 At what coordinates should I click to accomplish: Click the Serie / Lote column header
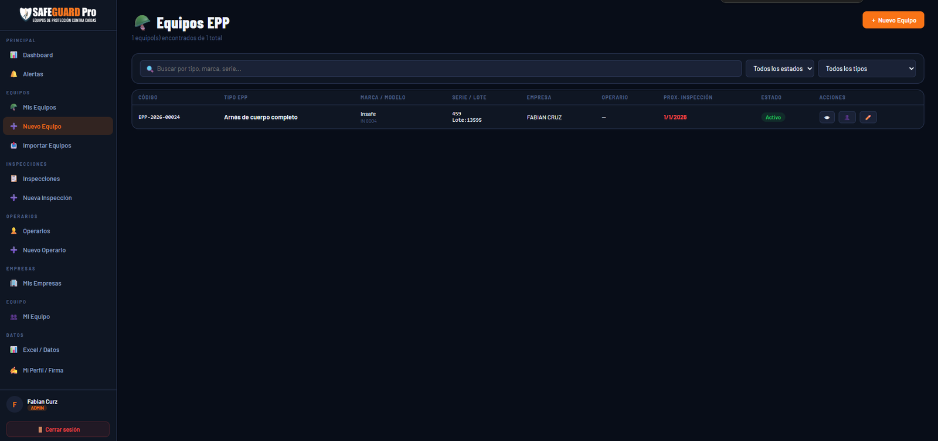pos(469,97)
